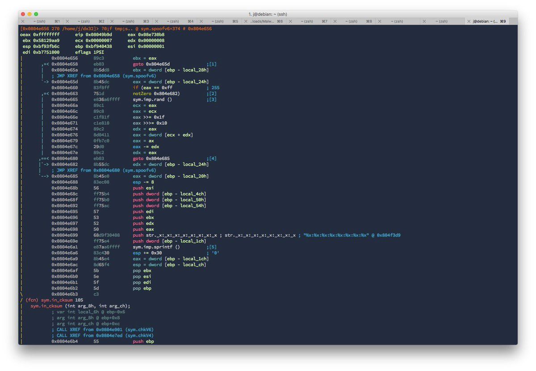Close the active j@debian tab
The image size is (536, 371).
[x=468, y=21]
